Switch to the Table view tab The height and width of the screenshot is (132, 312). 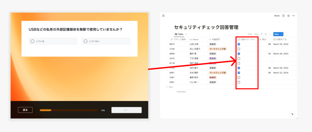pos(179,34)
